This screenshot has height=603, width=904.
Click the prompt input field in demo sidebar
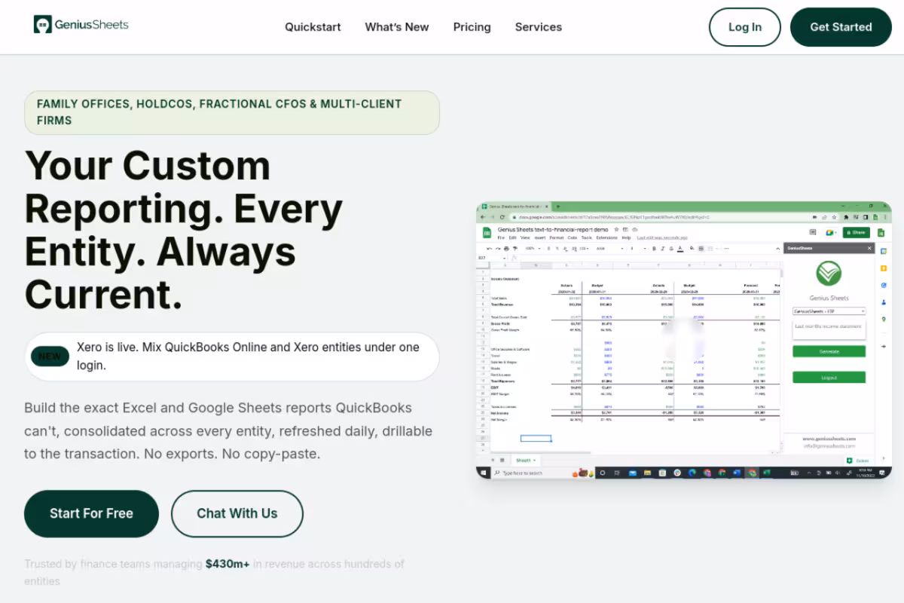tap(829, 329)
